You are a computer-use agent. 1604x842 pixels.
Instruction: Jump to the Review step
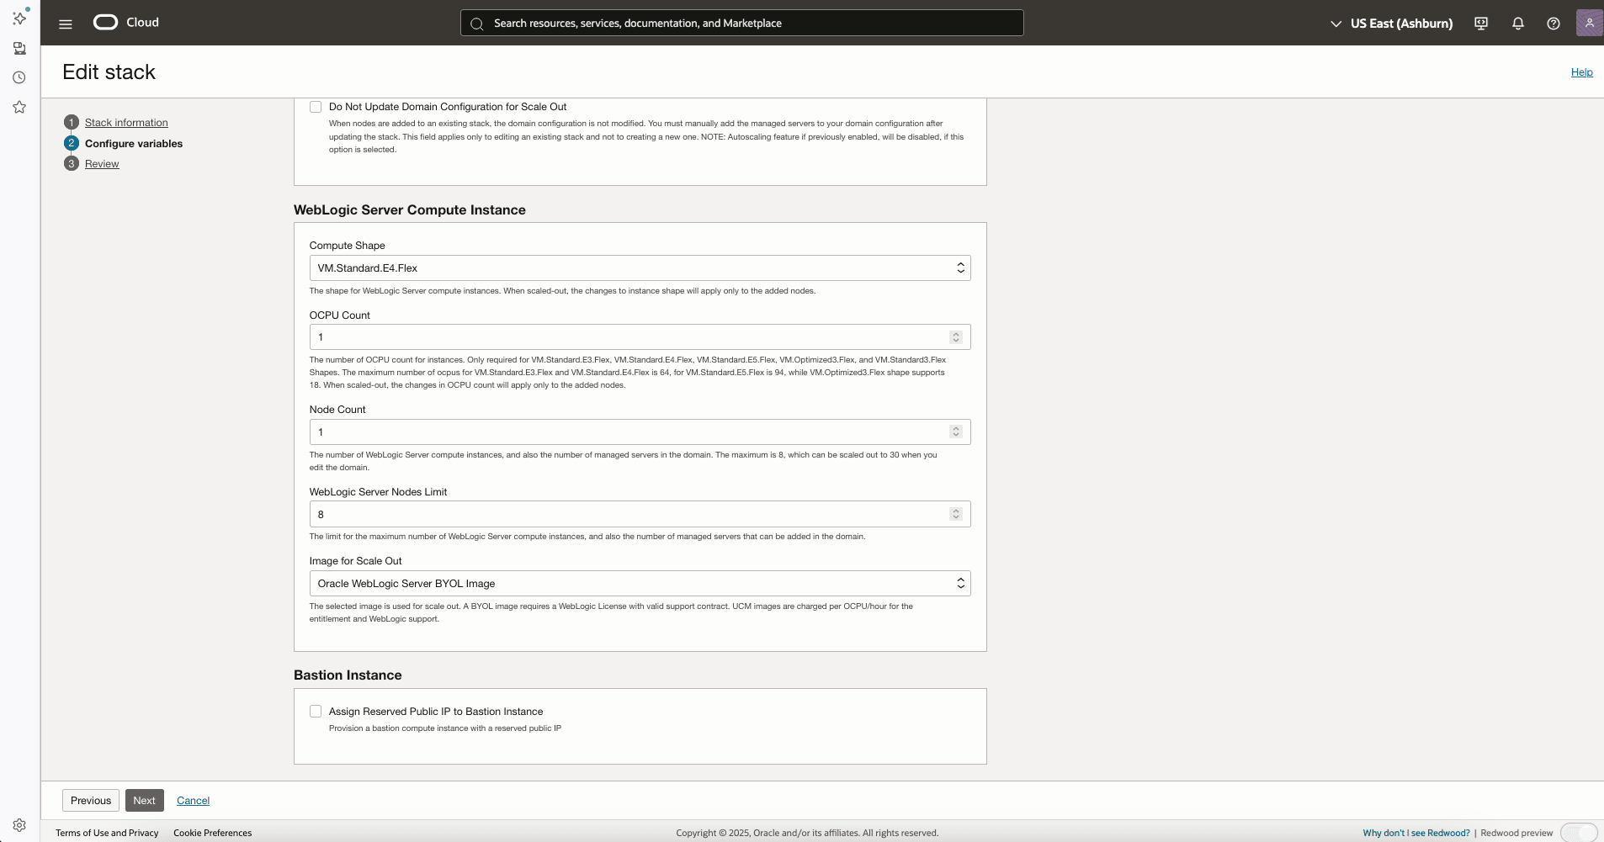pos(102,164)
